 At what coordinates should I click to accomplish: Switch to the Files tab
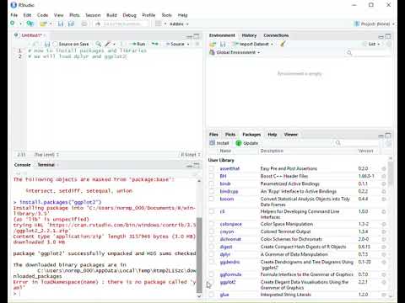coord(213,135)
